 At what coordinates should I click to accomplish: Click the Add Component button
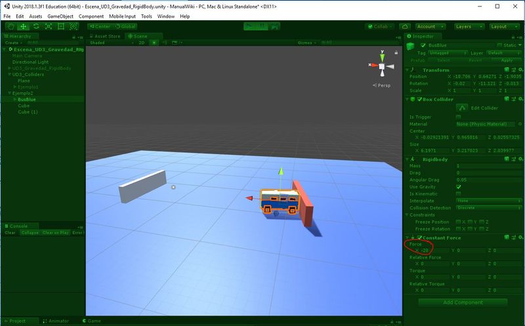463,302
